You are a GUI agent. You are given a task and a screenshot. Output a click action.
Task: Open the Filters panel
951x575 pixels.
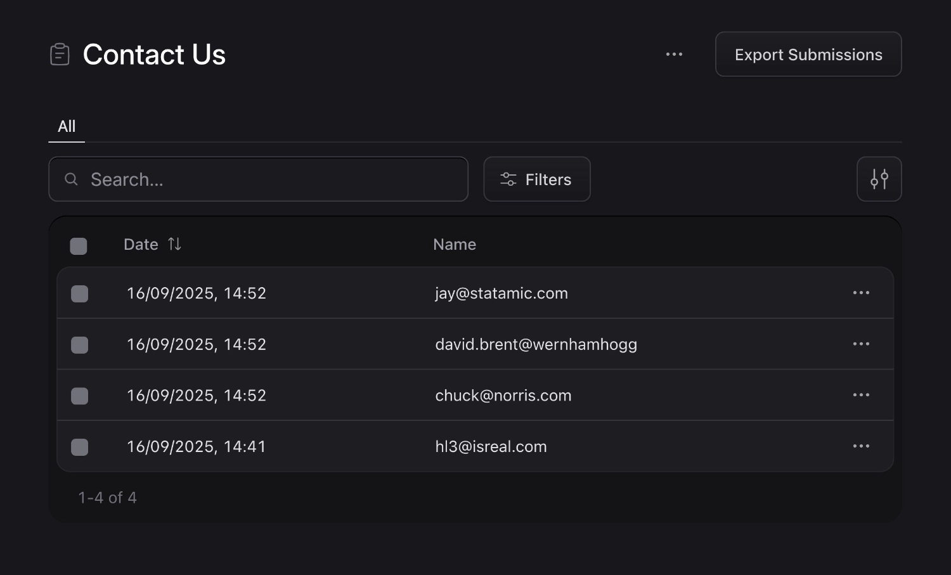[536, 179]
